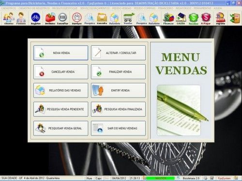Click the monitor icon in status bar
242x181 pixels.
212,178
